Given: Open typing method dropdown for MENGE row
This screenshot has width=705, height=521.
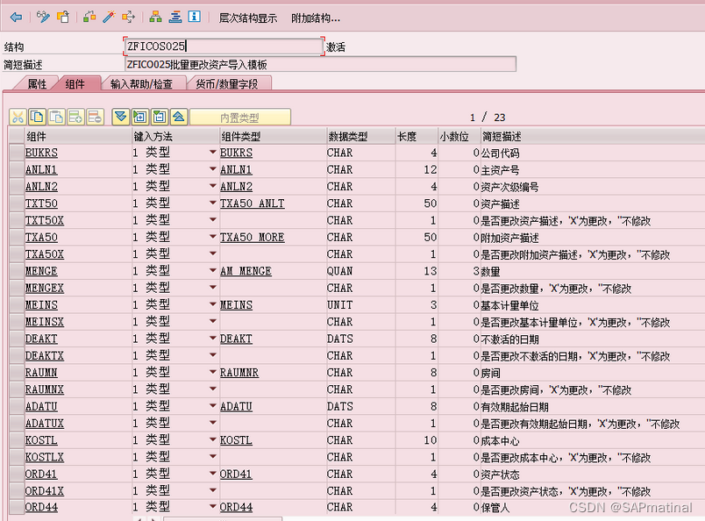Looking at the screenshot, I should pyautogui.click(x=213, y=271).
